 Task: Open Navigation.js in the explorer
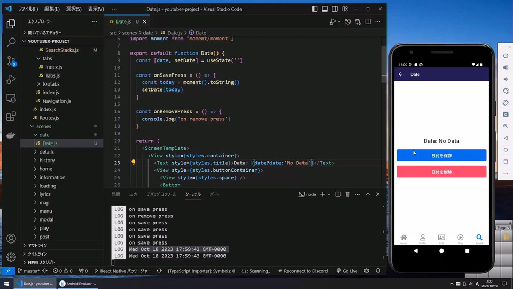57,101
